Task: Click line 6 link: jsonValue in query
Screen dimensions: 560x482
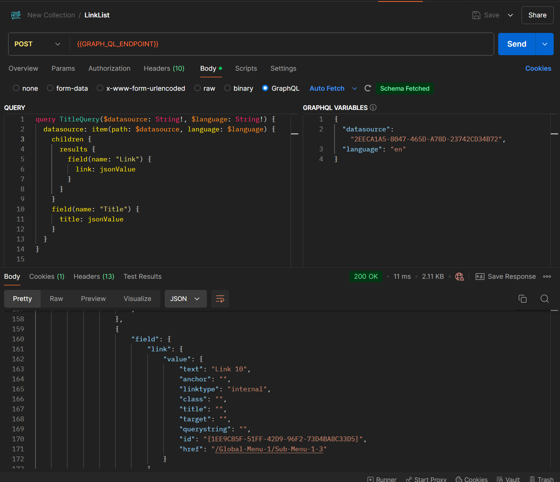Action: point(105,169)
